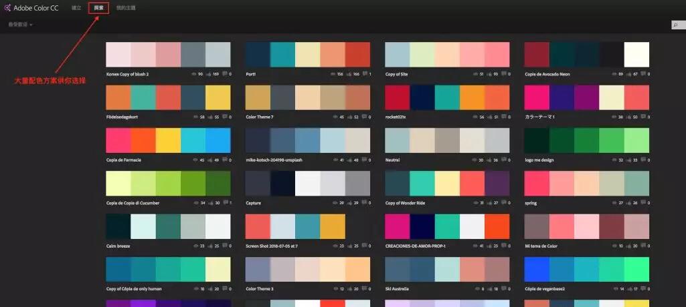The height and width of the screenshot is (307, 686).
Task: Click the thumbs-up icon for Konex Copy of blush 2
Action: pos(209,74)
